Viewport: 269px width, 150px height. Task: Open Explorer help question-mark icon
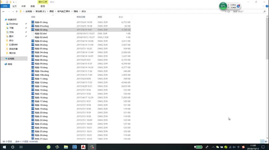click(x=267, y=6)
